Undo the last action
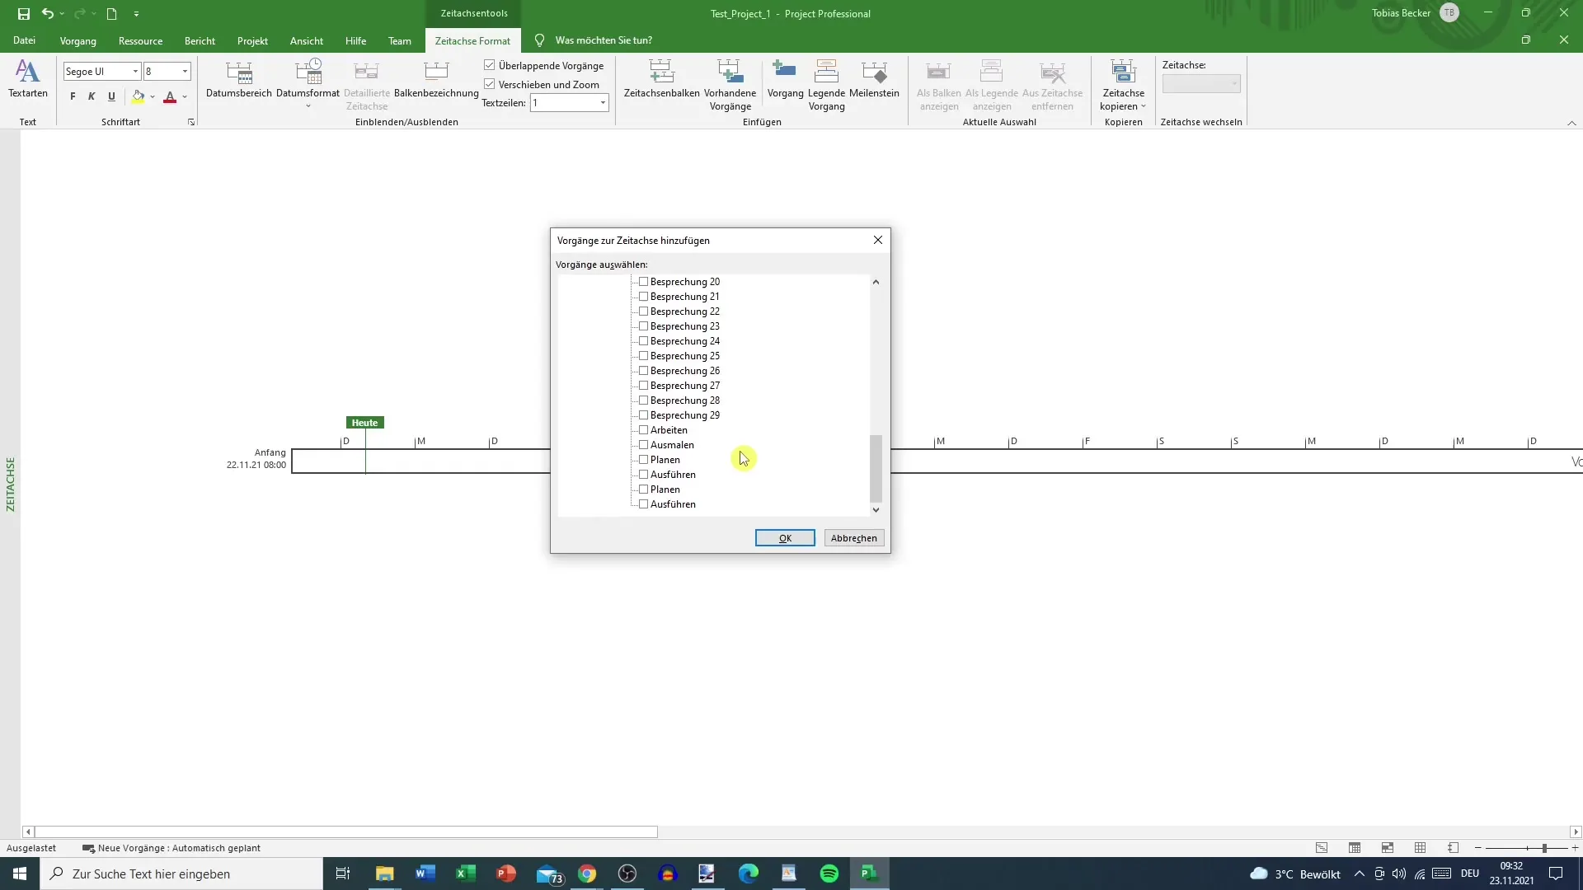This screenshot has width=1583, height=890. pos(48,14)
